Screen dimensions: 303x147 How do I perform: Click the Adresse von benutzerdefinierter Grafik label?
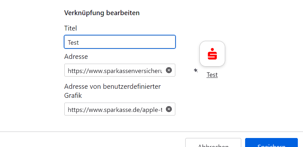(112, 87)
